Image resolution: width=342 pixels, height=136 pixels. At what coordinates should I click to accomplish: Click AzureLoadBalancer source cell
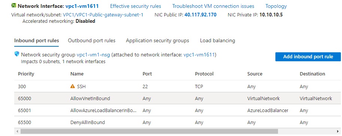click(x=268, y=111)
